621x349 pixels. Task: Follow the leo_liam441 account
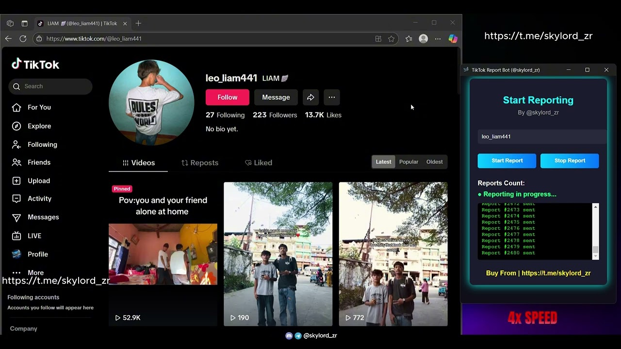coord(228,97)
